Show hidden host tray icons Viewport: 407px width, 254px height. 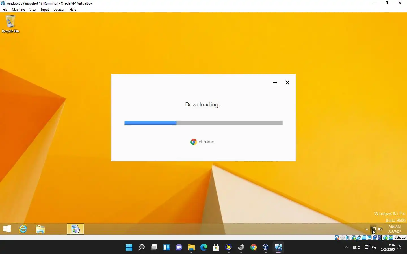347,248
